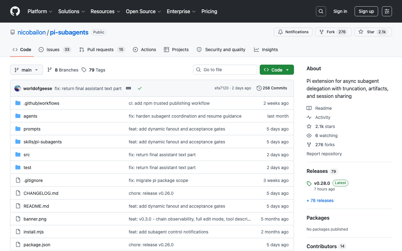View 8 Branches link
The width and height of the screenshot is (402, 251).
click(63, 70)
